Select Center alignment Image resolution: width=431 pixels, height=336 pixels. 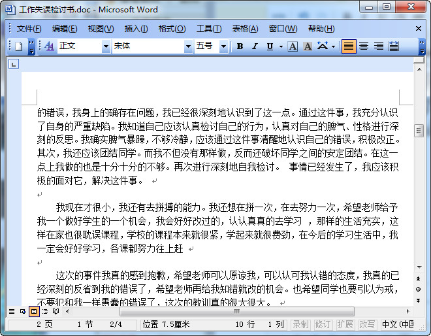tap(364, 46)
